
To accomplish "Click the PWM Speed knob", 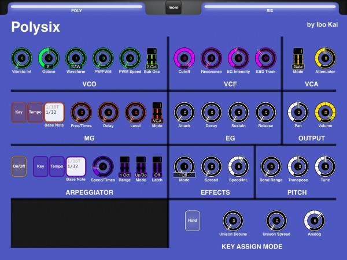I will (130, 58).
